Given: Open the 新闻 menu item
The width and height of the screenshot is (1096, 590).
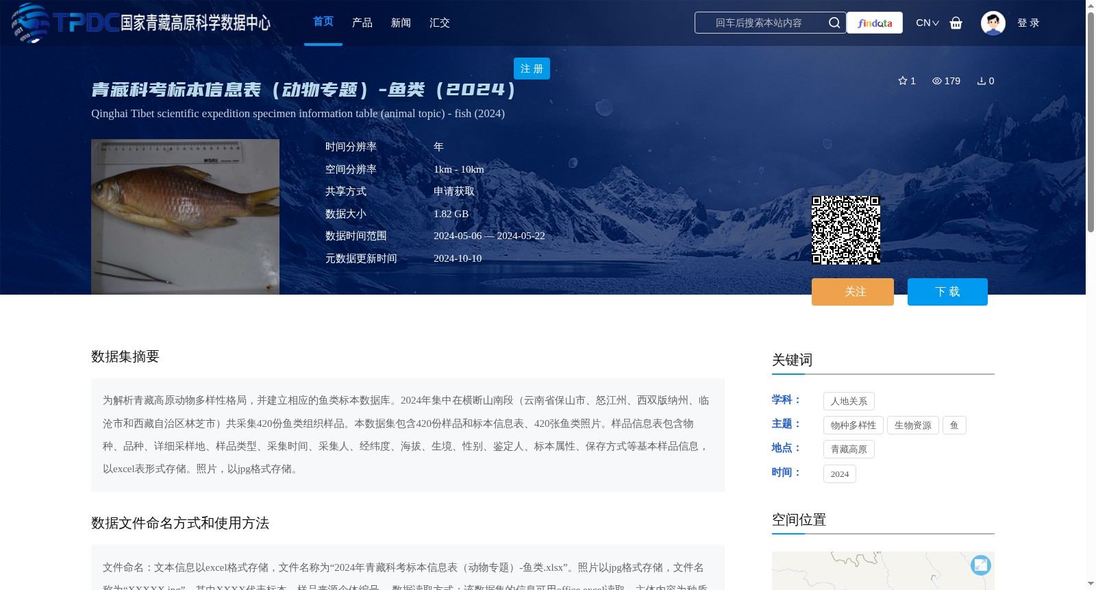Looking at the screenshot, I should pyautogui.click(x=401, y=23).
